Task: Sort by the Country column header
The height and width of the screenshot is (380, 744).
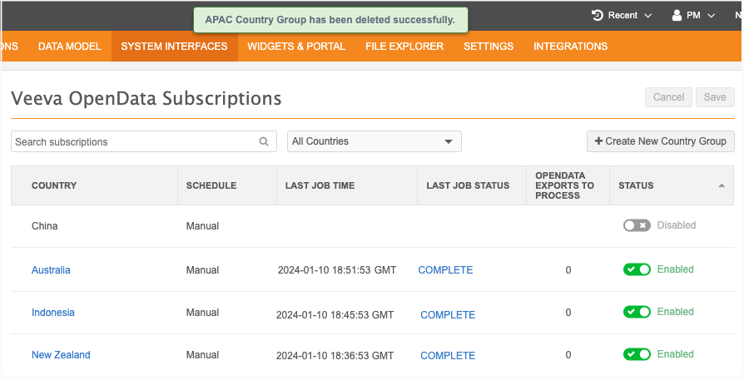Action: pyautogui.click(x=54, y=185)
